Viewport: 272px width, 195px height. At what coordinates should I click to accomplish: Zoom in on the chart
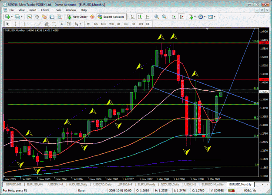click(x=157, y=17)
